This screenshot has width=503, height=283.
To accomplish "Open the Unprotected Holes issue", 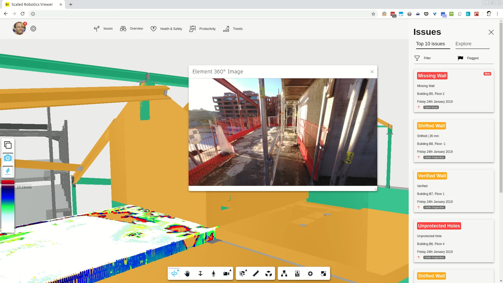I will coord(453,241).
